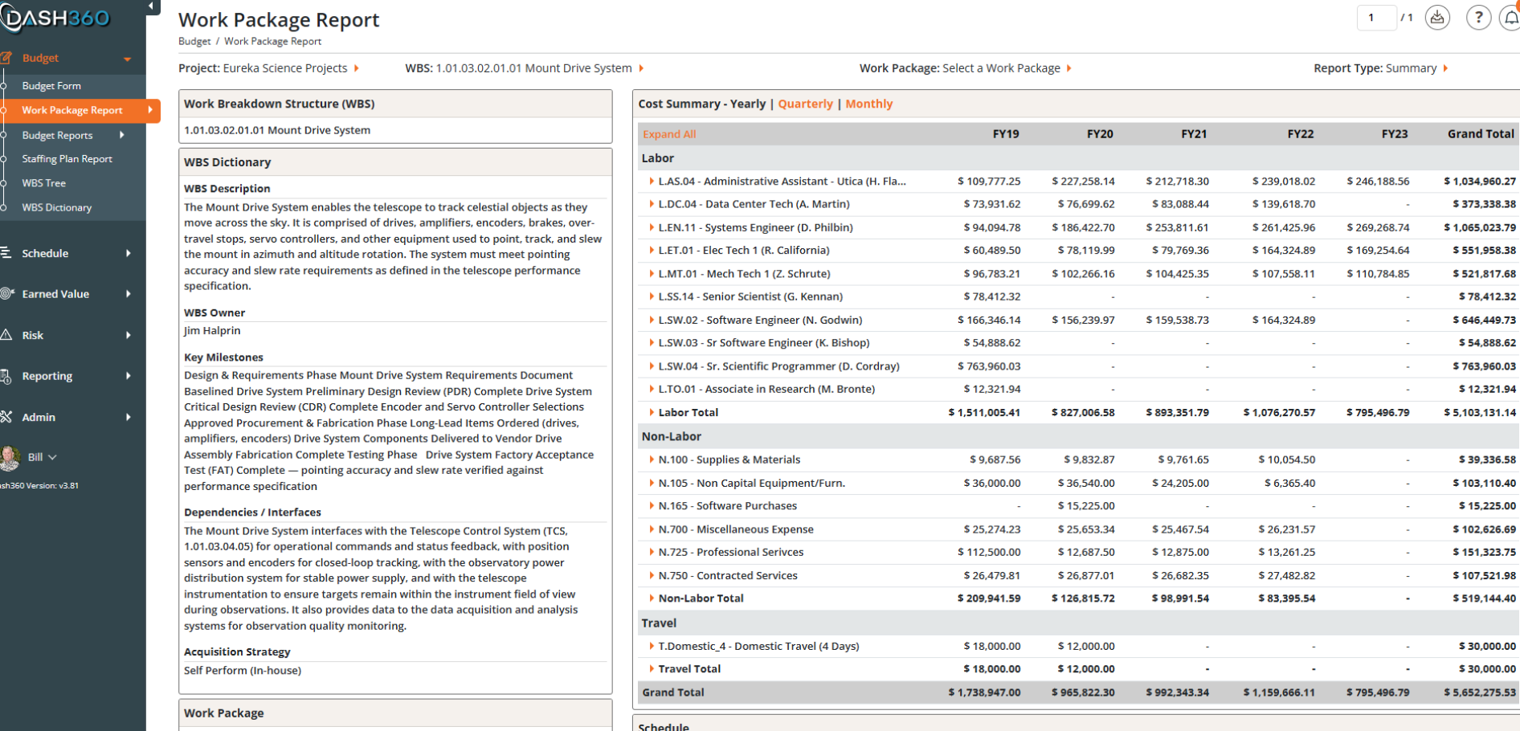Expand L.TO.01 Associate in Research row
Screen dimensions: 1520x731
click(x=652, y=389)
